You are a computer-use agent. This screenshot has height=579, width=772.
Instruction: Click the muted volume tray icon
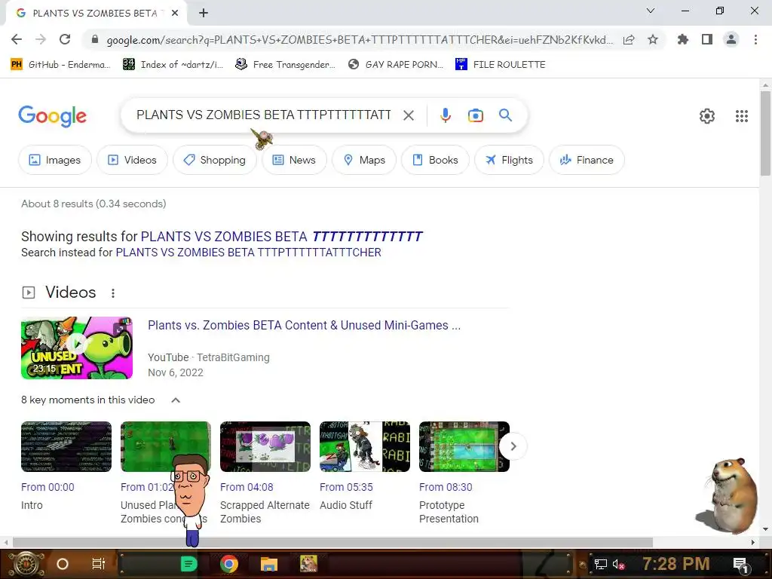click(x=618, y=565)
